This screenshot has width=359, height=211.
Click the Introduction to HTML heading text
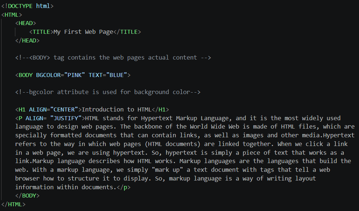(116, 110)
